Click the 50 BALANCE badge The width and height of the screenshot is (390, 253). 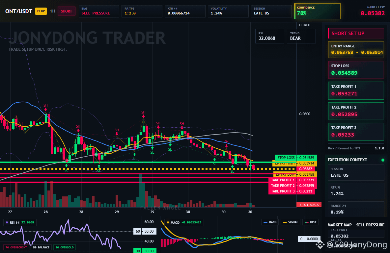[41, 247]
